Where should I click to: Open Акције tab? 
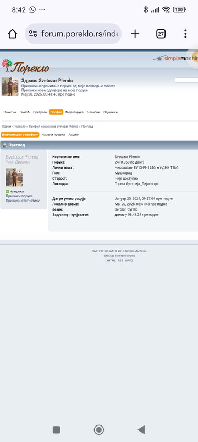point(74,135)
